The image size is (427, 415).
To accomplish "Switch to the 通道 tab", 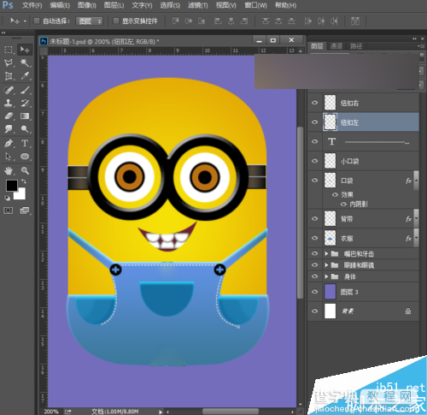I will (x=336, y=46).
